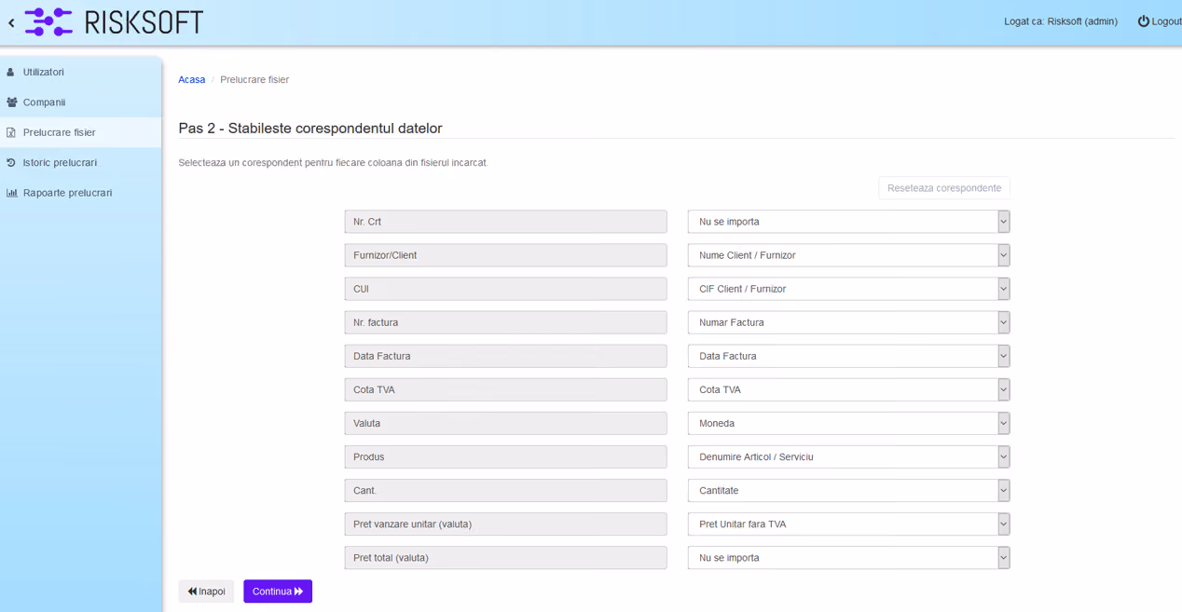Viewport: 1182px width, 612px height.
Task: Open the dropdown for Nr. Crt
Action: coord(848,222)
